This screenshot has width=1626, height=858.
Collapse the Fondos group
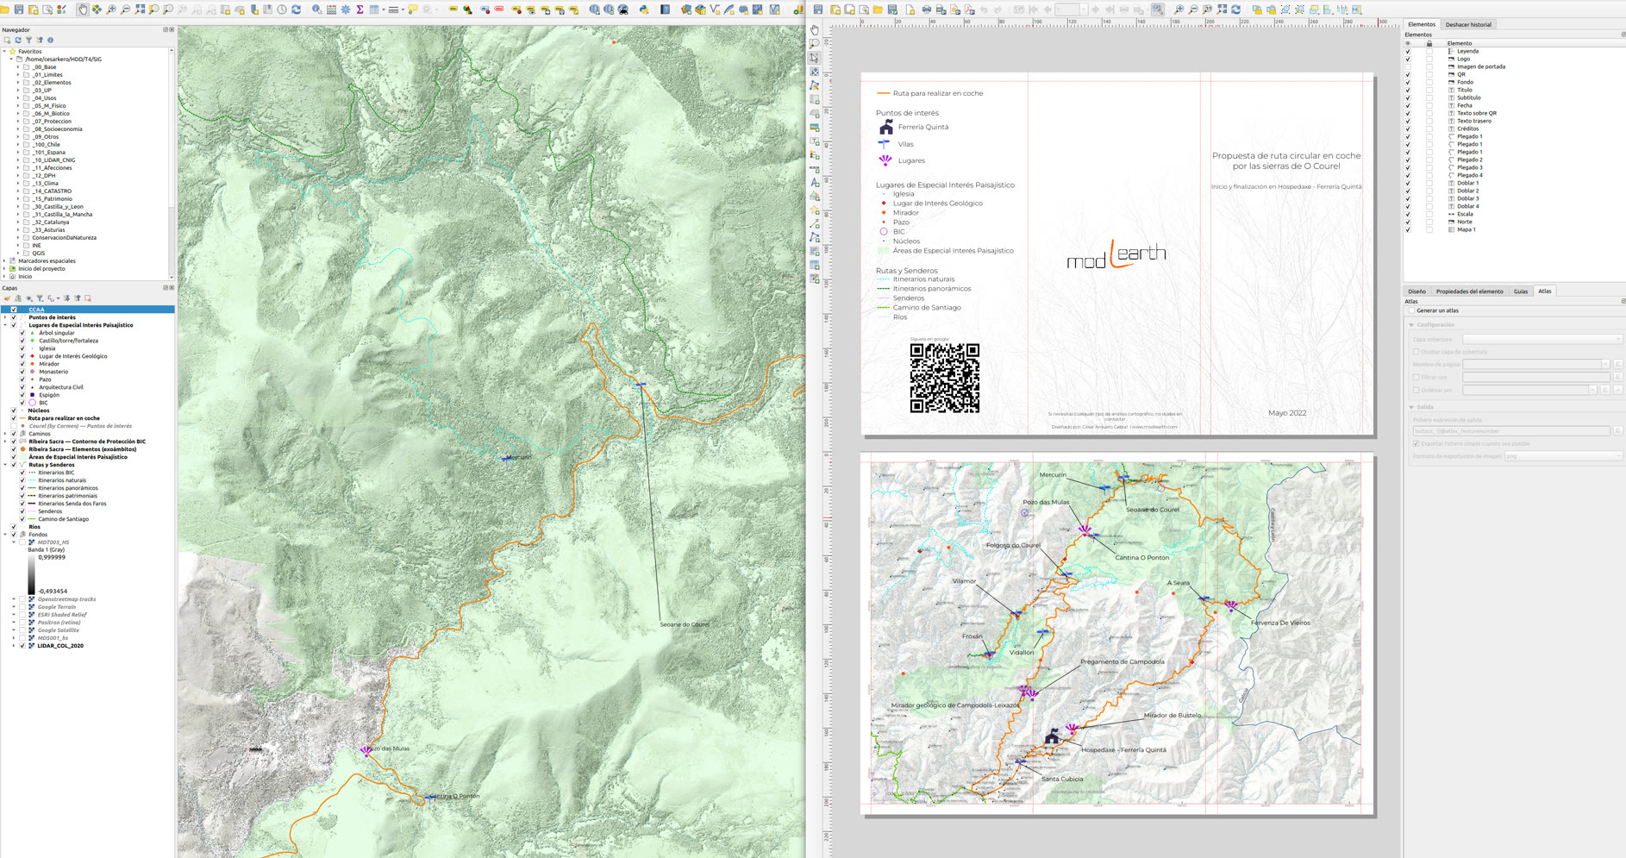point(5,535)
